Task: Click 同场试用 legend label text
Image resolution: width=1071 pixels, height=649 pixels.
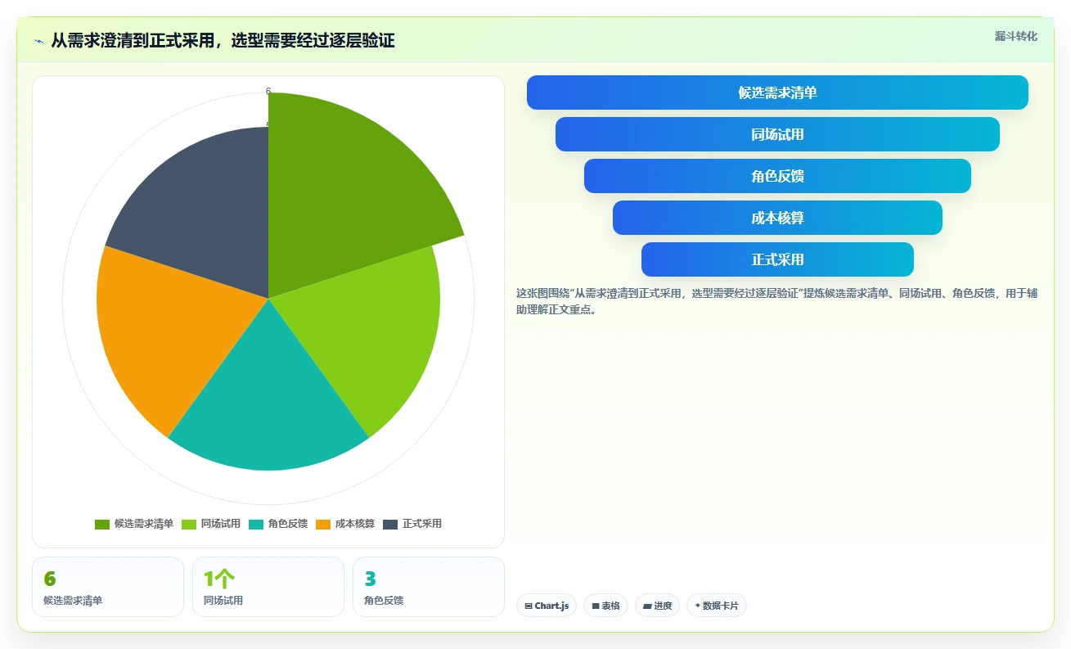Action: 221,524
